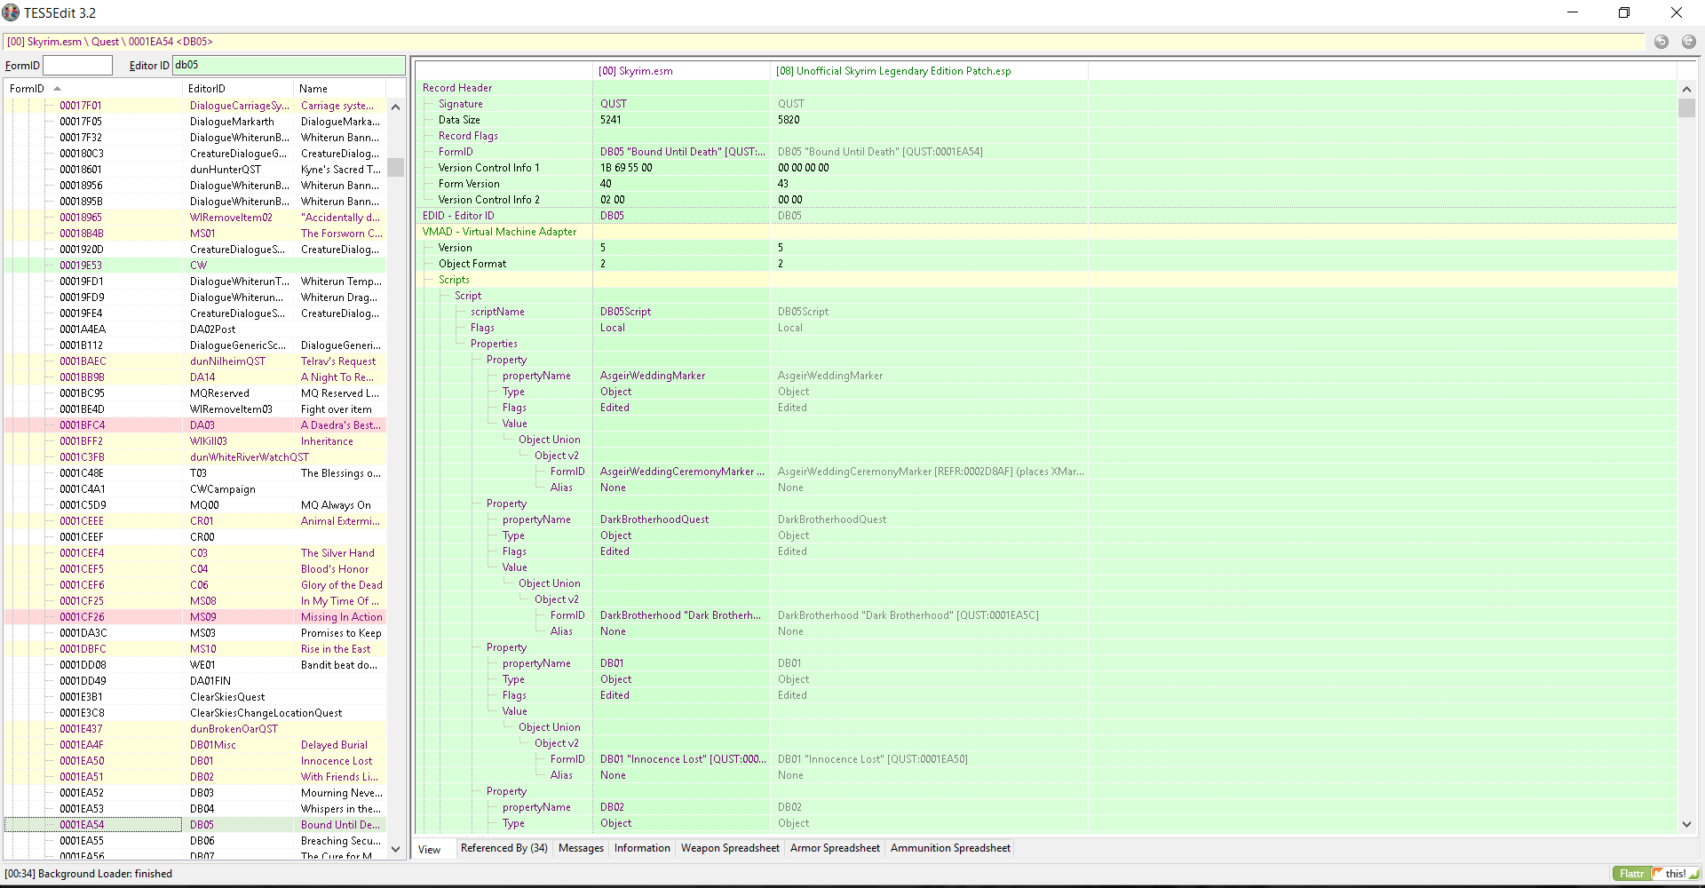
Task: Click the Form Version value 43
Action: 783,184
